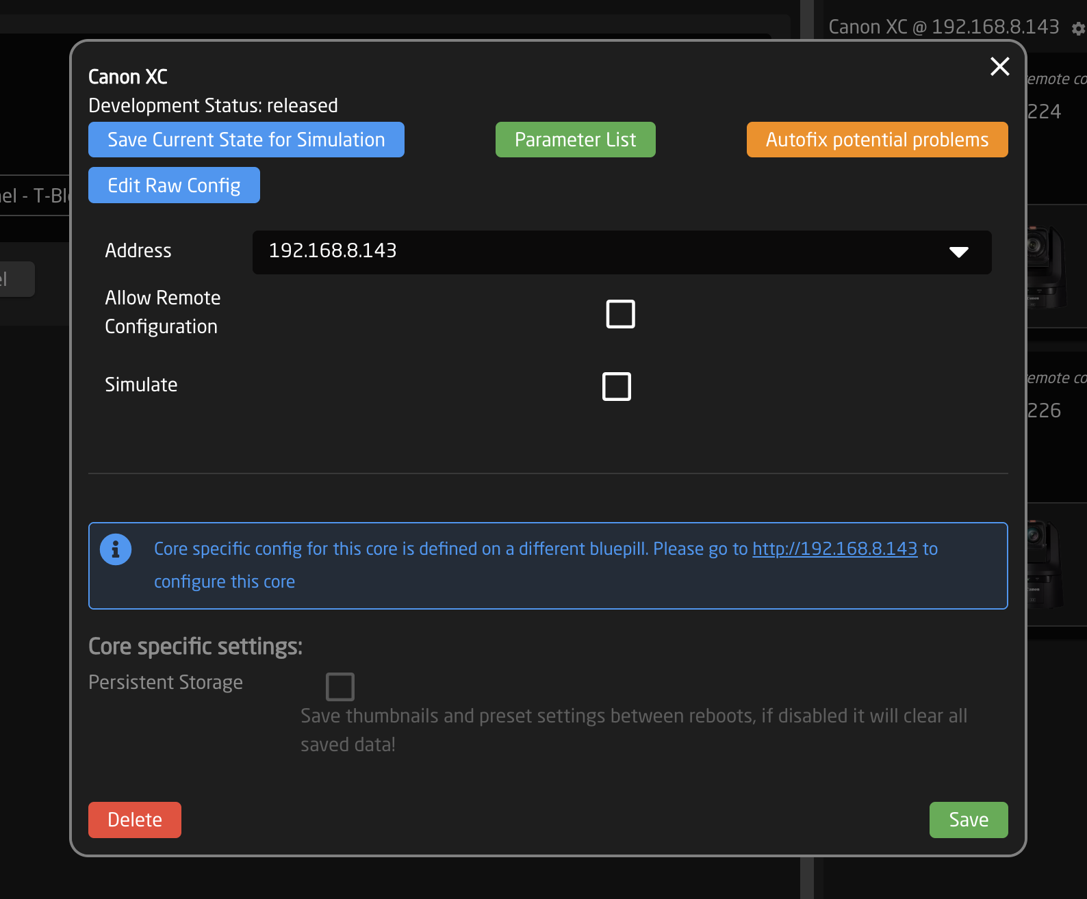Enable Allow Remote Configuration checkbox
Viewport: 1087px width, 899px height.
click(620, 314)
